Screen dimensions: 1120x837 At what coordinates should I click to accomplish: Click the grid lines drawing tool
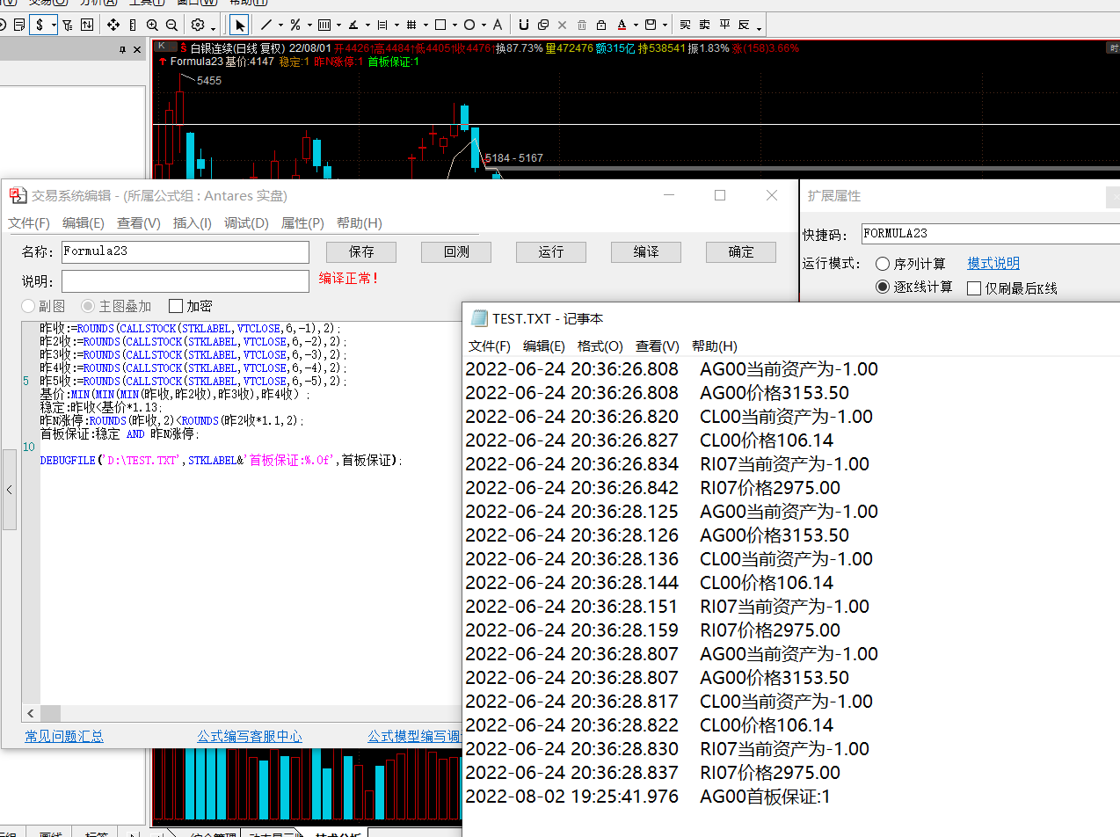411,25
